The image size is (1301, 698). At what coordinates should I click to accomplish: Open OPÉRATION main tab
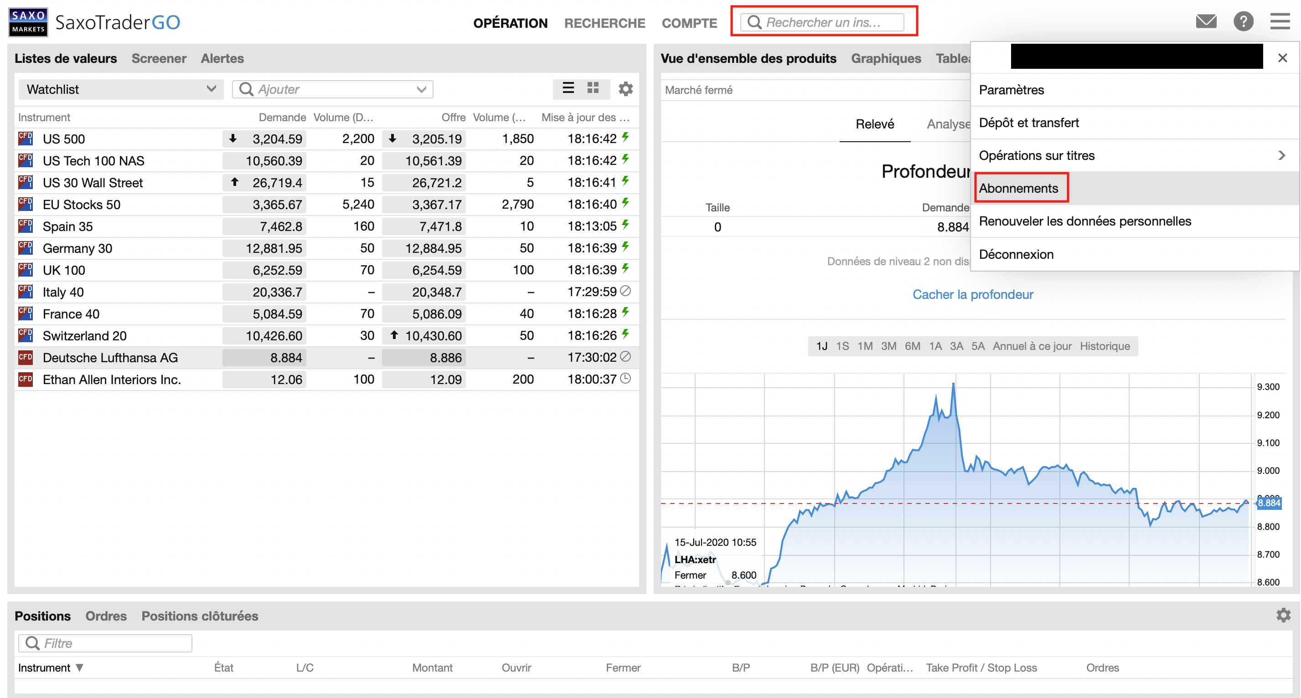[510, 23]
